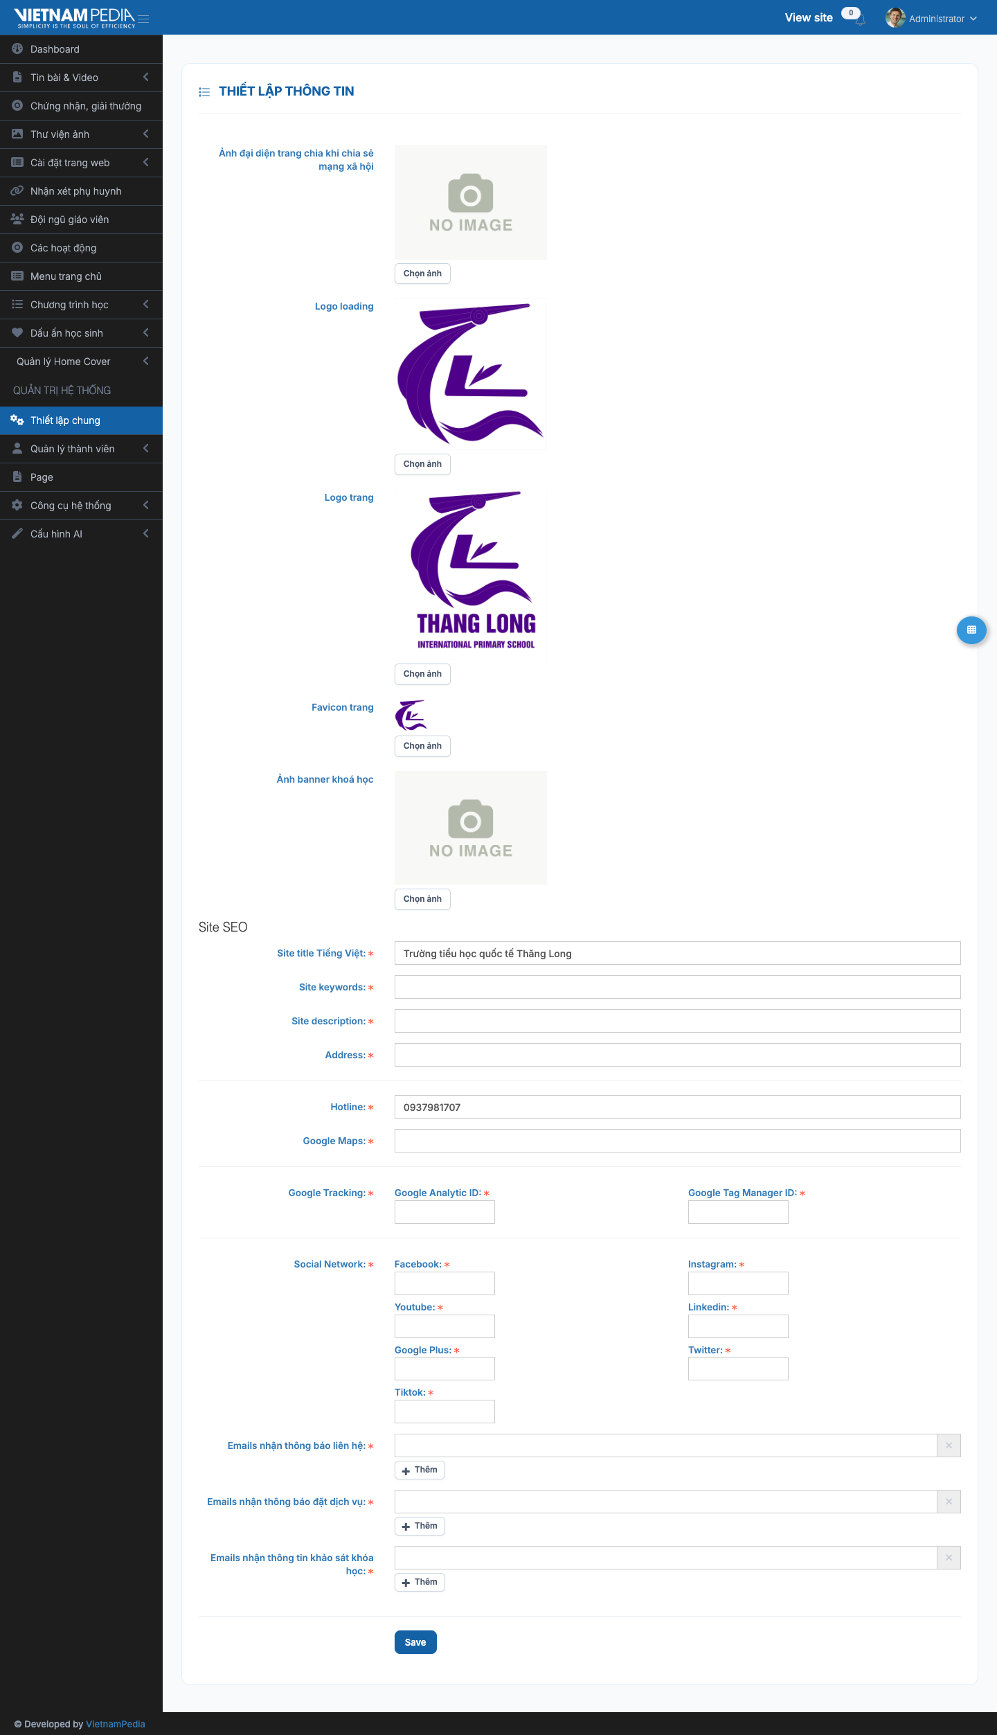997x1735 pixels.
Task: Expand the Quản lý Home Cover submenu
Action: tap(146, 362)
